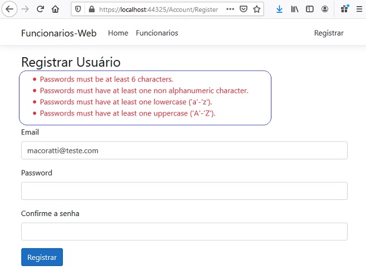Viewport: 366px width, 276px height.
Task: Toggle the sidebar view icon
Action: tap(309, 9)
